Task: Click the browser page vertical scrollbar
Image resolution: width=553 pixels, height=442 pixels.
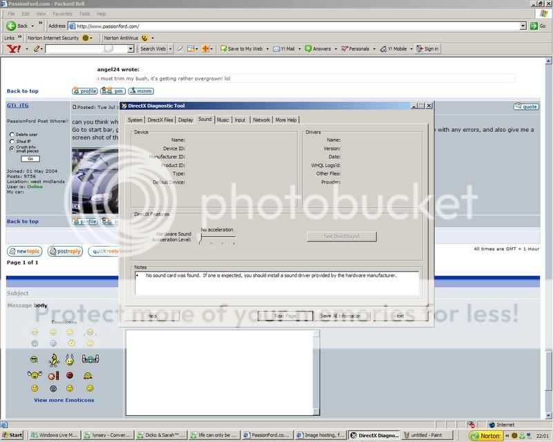Action: click(x=548, y=238)
